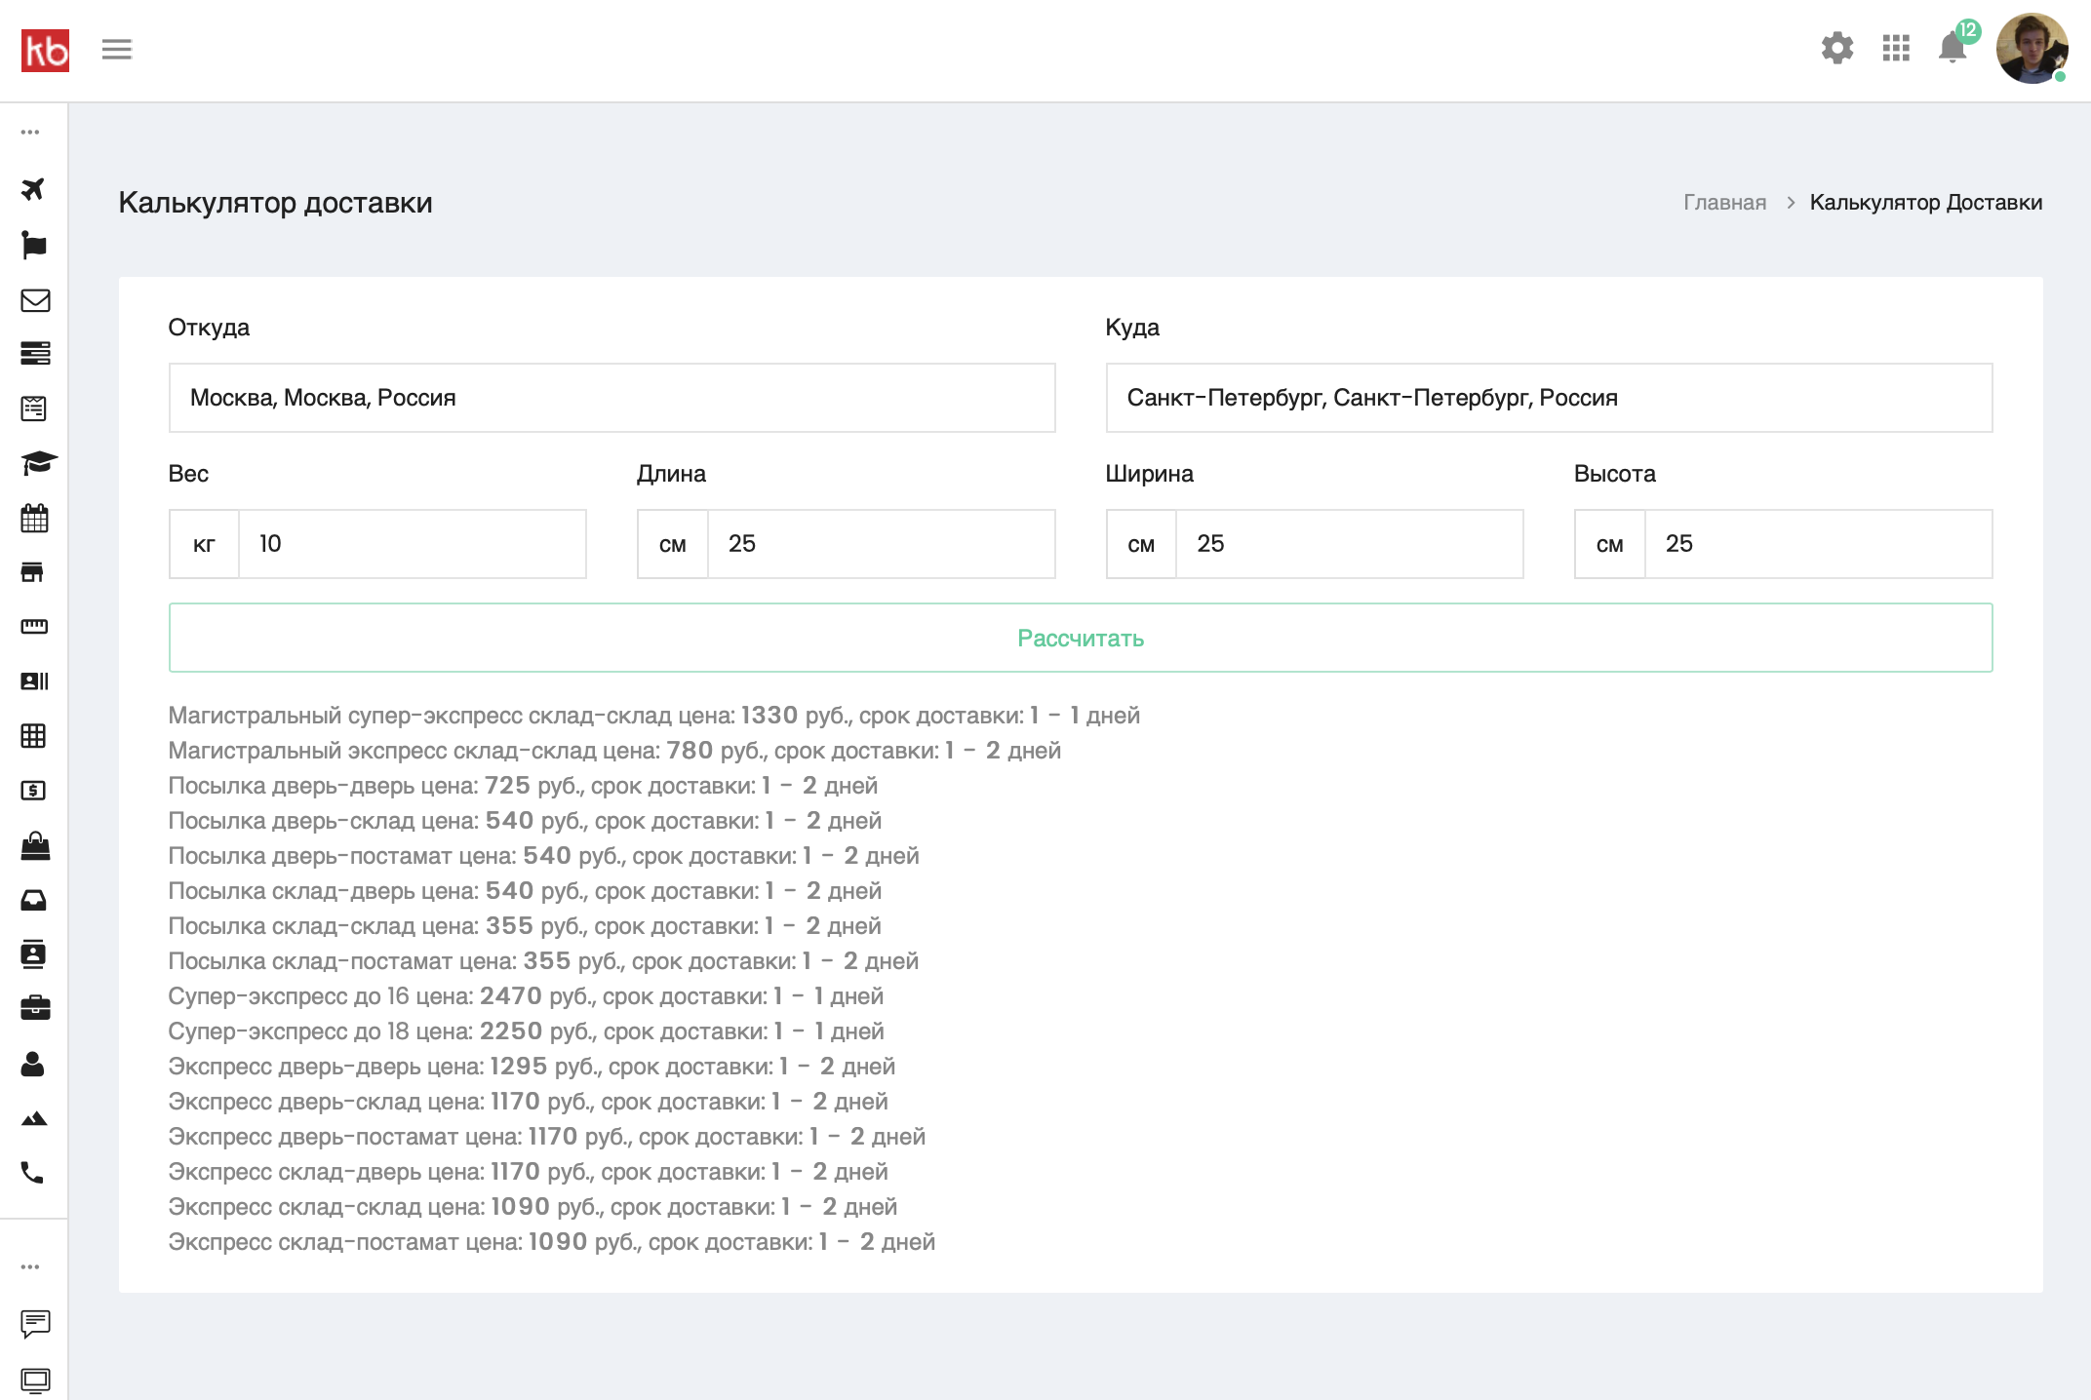Open the apps grid launcher
2091x1400 pixels.
tap(1896, 48)
